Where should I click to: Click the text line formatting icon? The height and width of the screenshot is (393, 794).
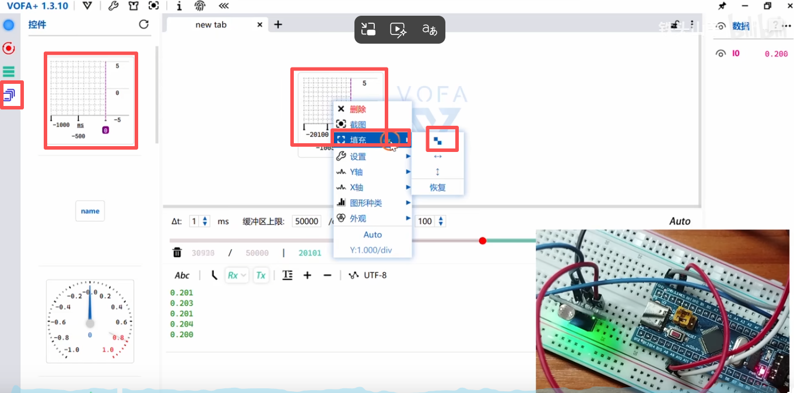[x=287, y=275]
